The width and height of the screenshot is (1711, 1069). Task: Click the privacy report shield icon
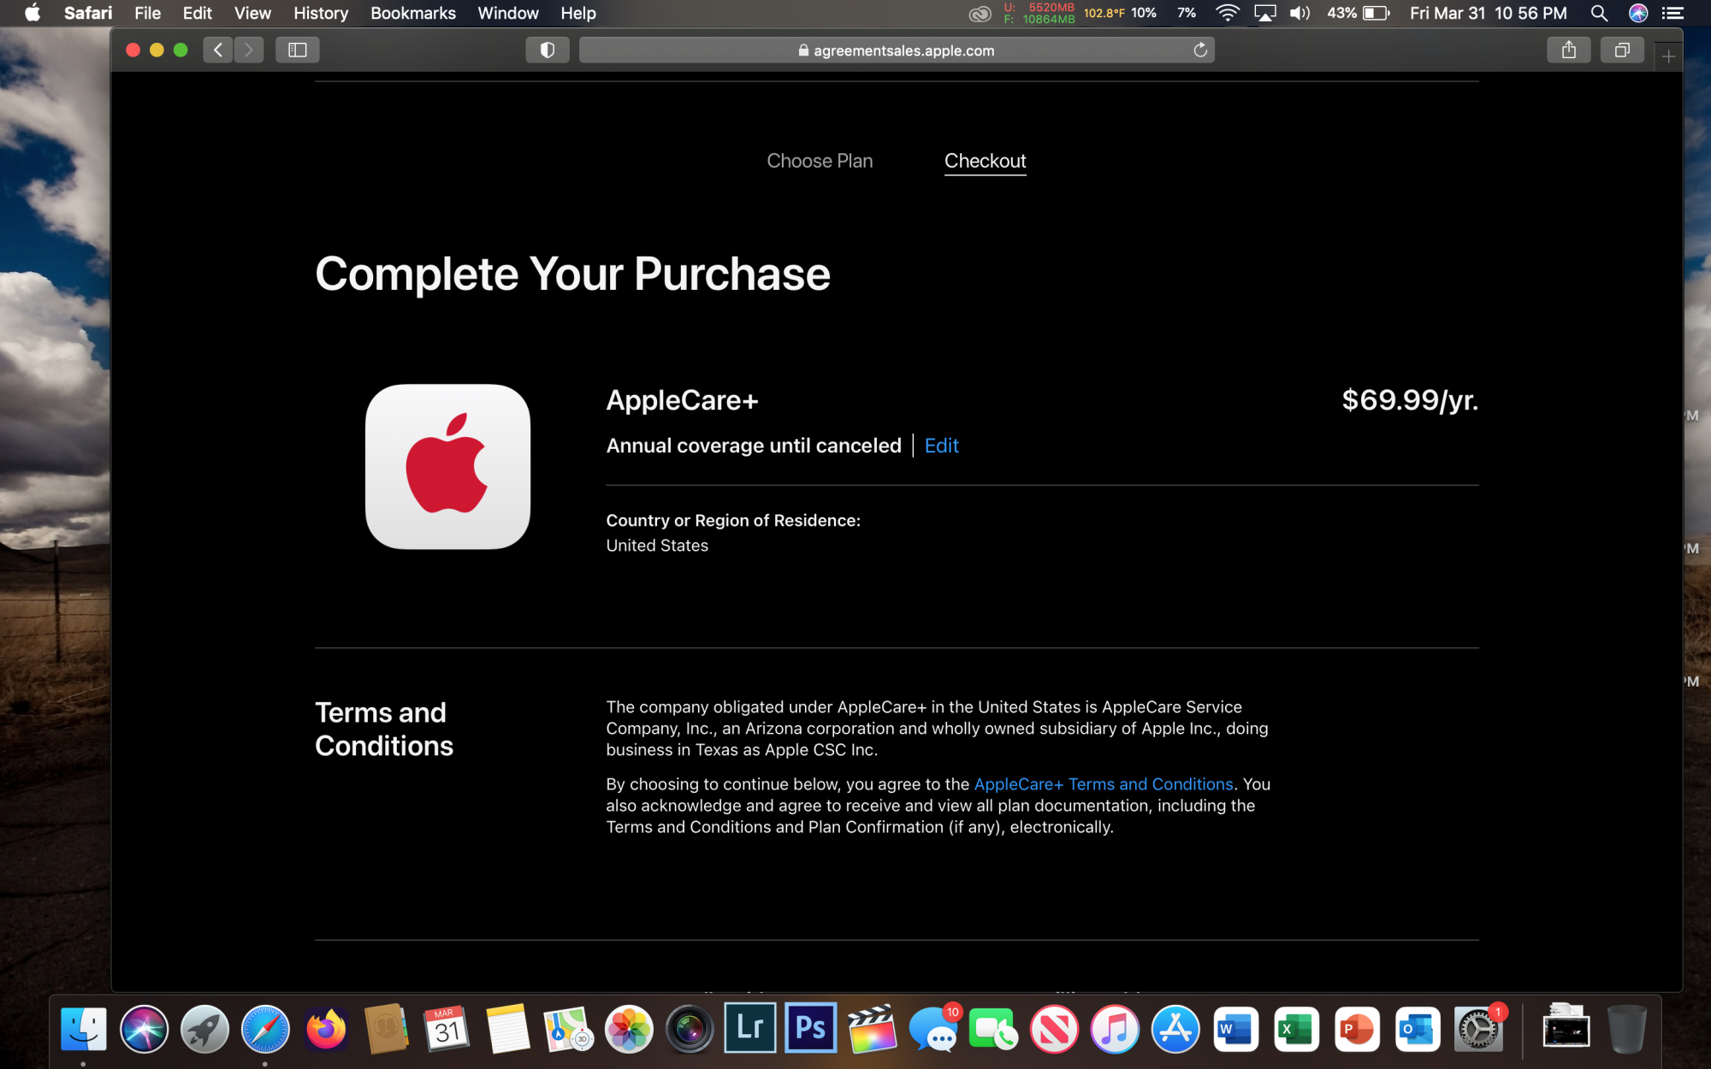(x=548, y=50)
